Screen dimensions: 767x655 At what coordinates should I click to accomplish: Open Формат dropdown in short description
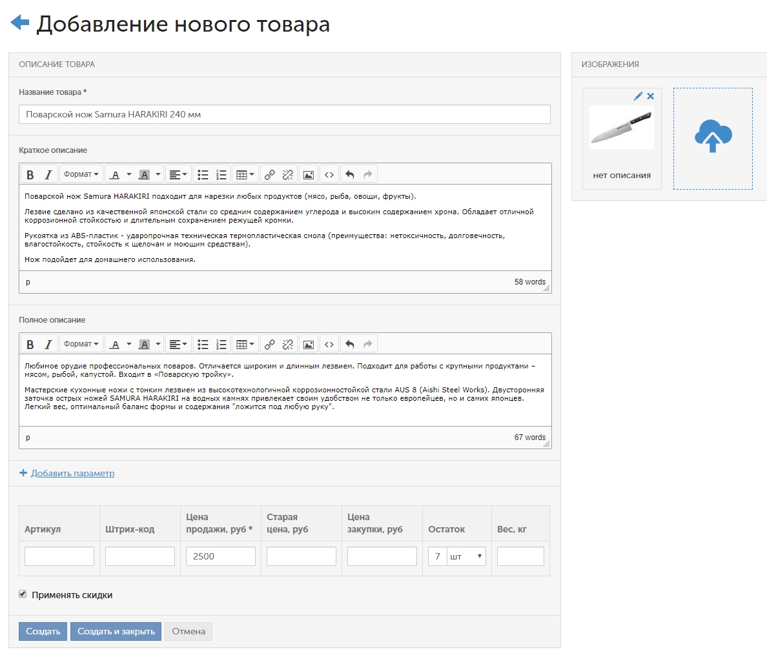pyautogui.click(x=81, y=175)
